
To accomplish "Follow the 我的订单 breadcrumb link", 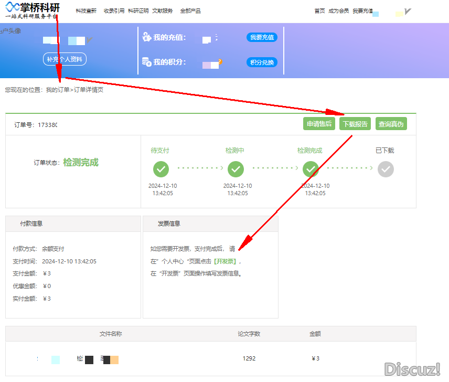I will pyautogui.click(x=57, y=90).
